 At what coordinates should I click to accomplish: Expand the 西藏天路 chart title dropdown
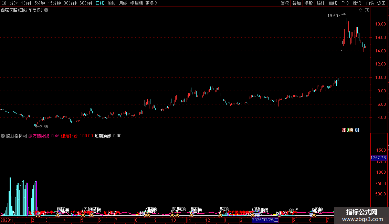click(46, 10)
